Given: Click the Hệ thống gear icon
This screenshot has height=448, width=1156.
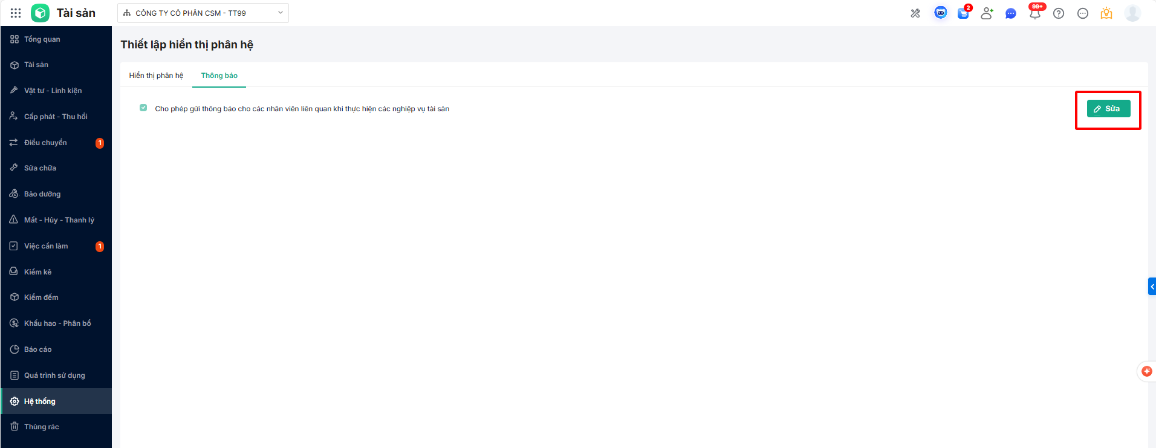Looking at the screenshot, I should [15, 401].
